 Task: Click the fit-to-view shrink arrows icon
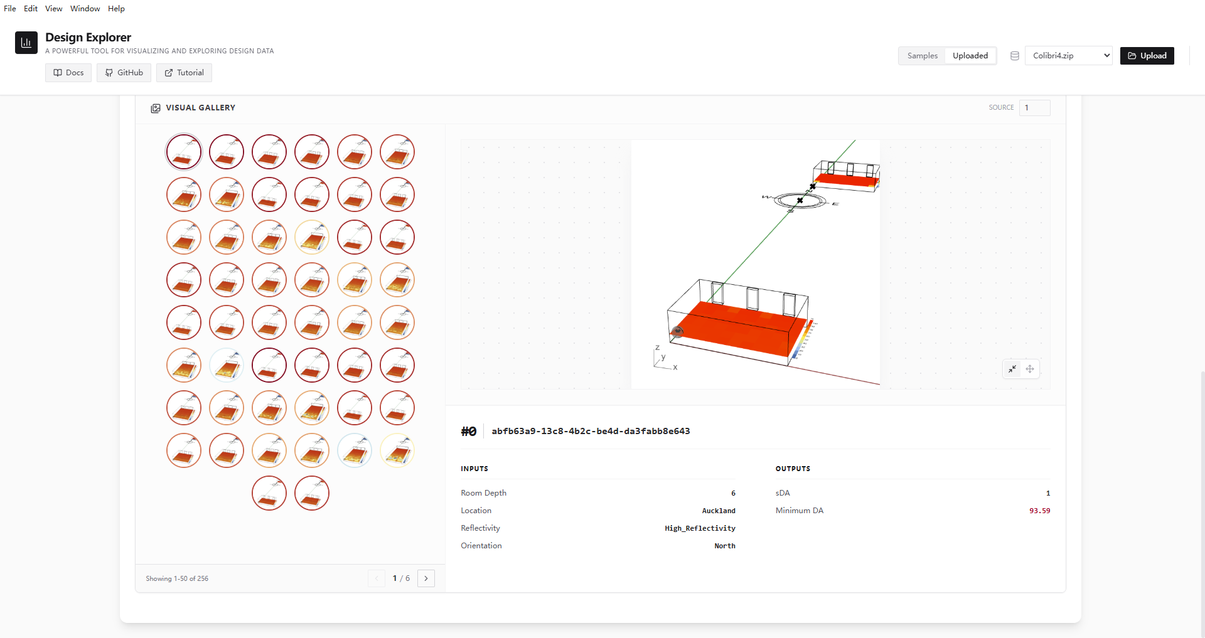[x=1012, y=369]
